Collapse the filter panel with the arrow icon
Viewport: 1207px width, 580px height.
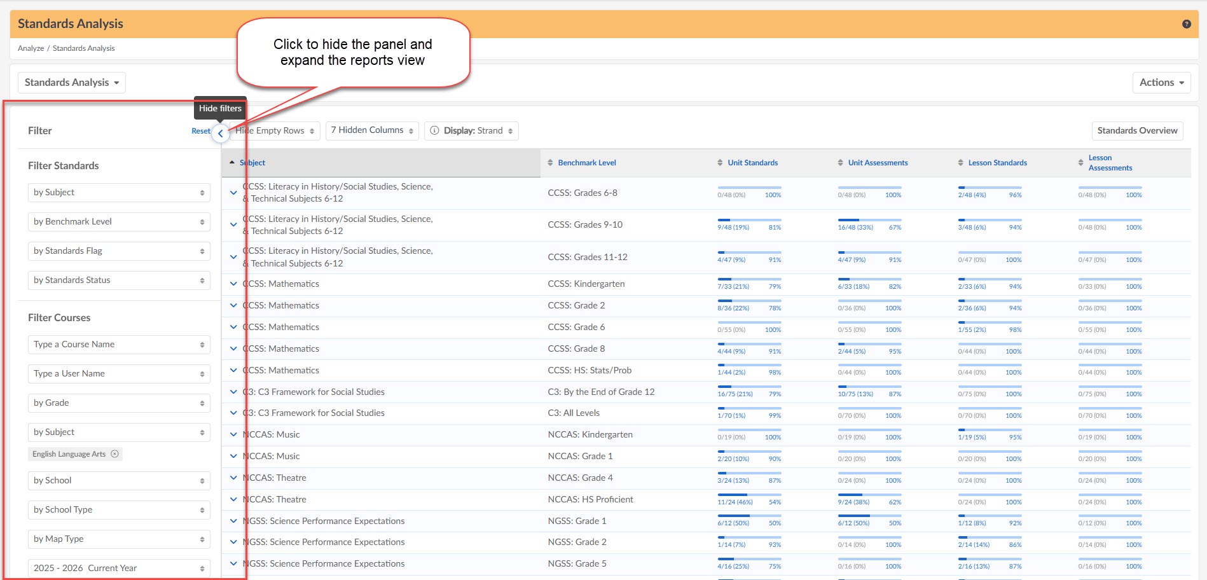click(x=220, y=134)
